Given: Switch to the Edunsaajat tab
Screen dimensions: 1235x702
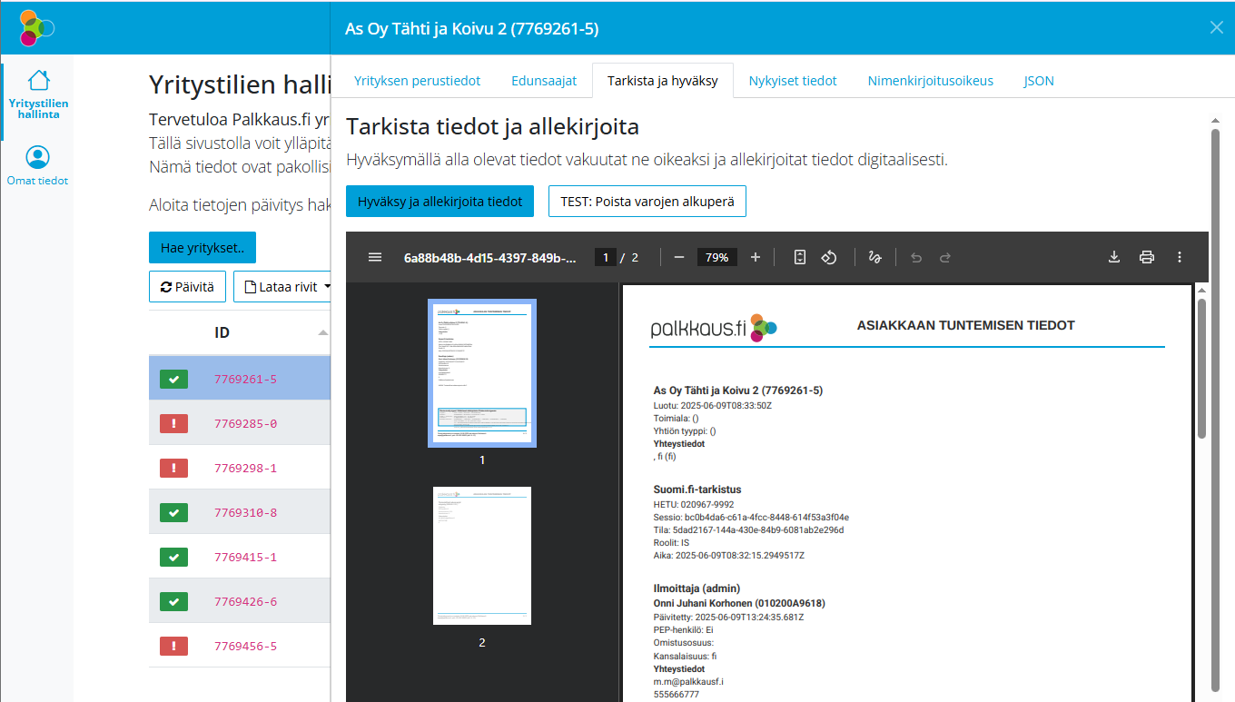Looking at the screenshot, I should click(544, 81).
